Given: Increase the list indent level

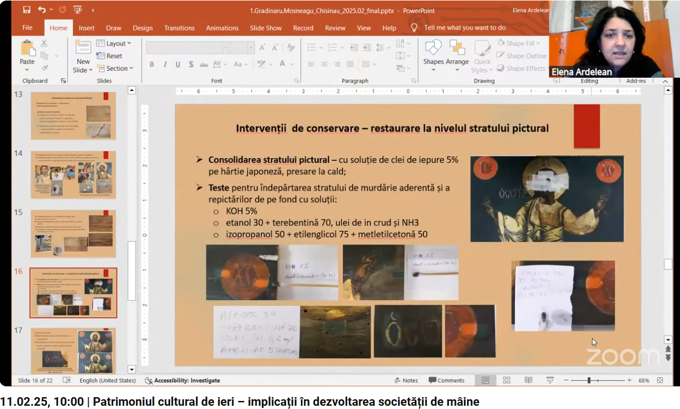Looking at the screenshot, I should coord(367,47).
